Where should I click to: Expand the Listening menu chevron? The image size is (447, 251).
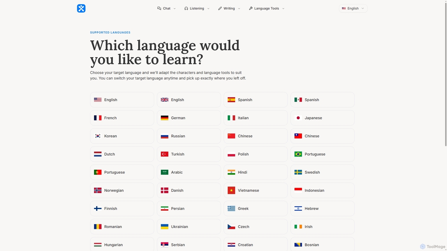[208, 8]
